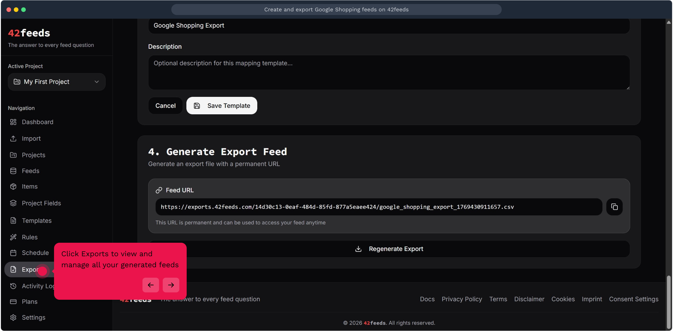Click the Settings gear icon
The width and height of the screenshot is (673, 331).
tap(13, 318)
